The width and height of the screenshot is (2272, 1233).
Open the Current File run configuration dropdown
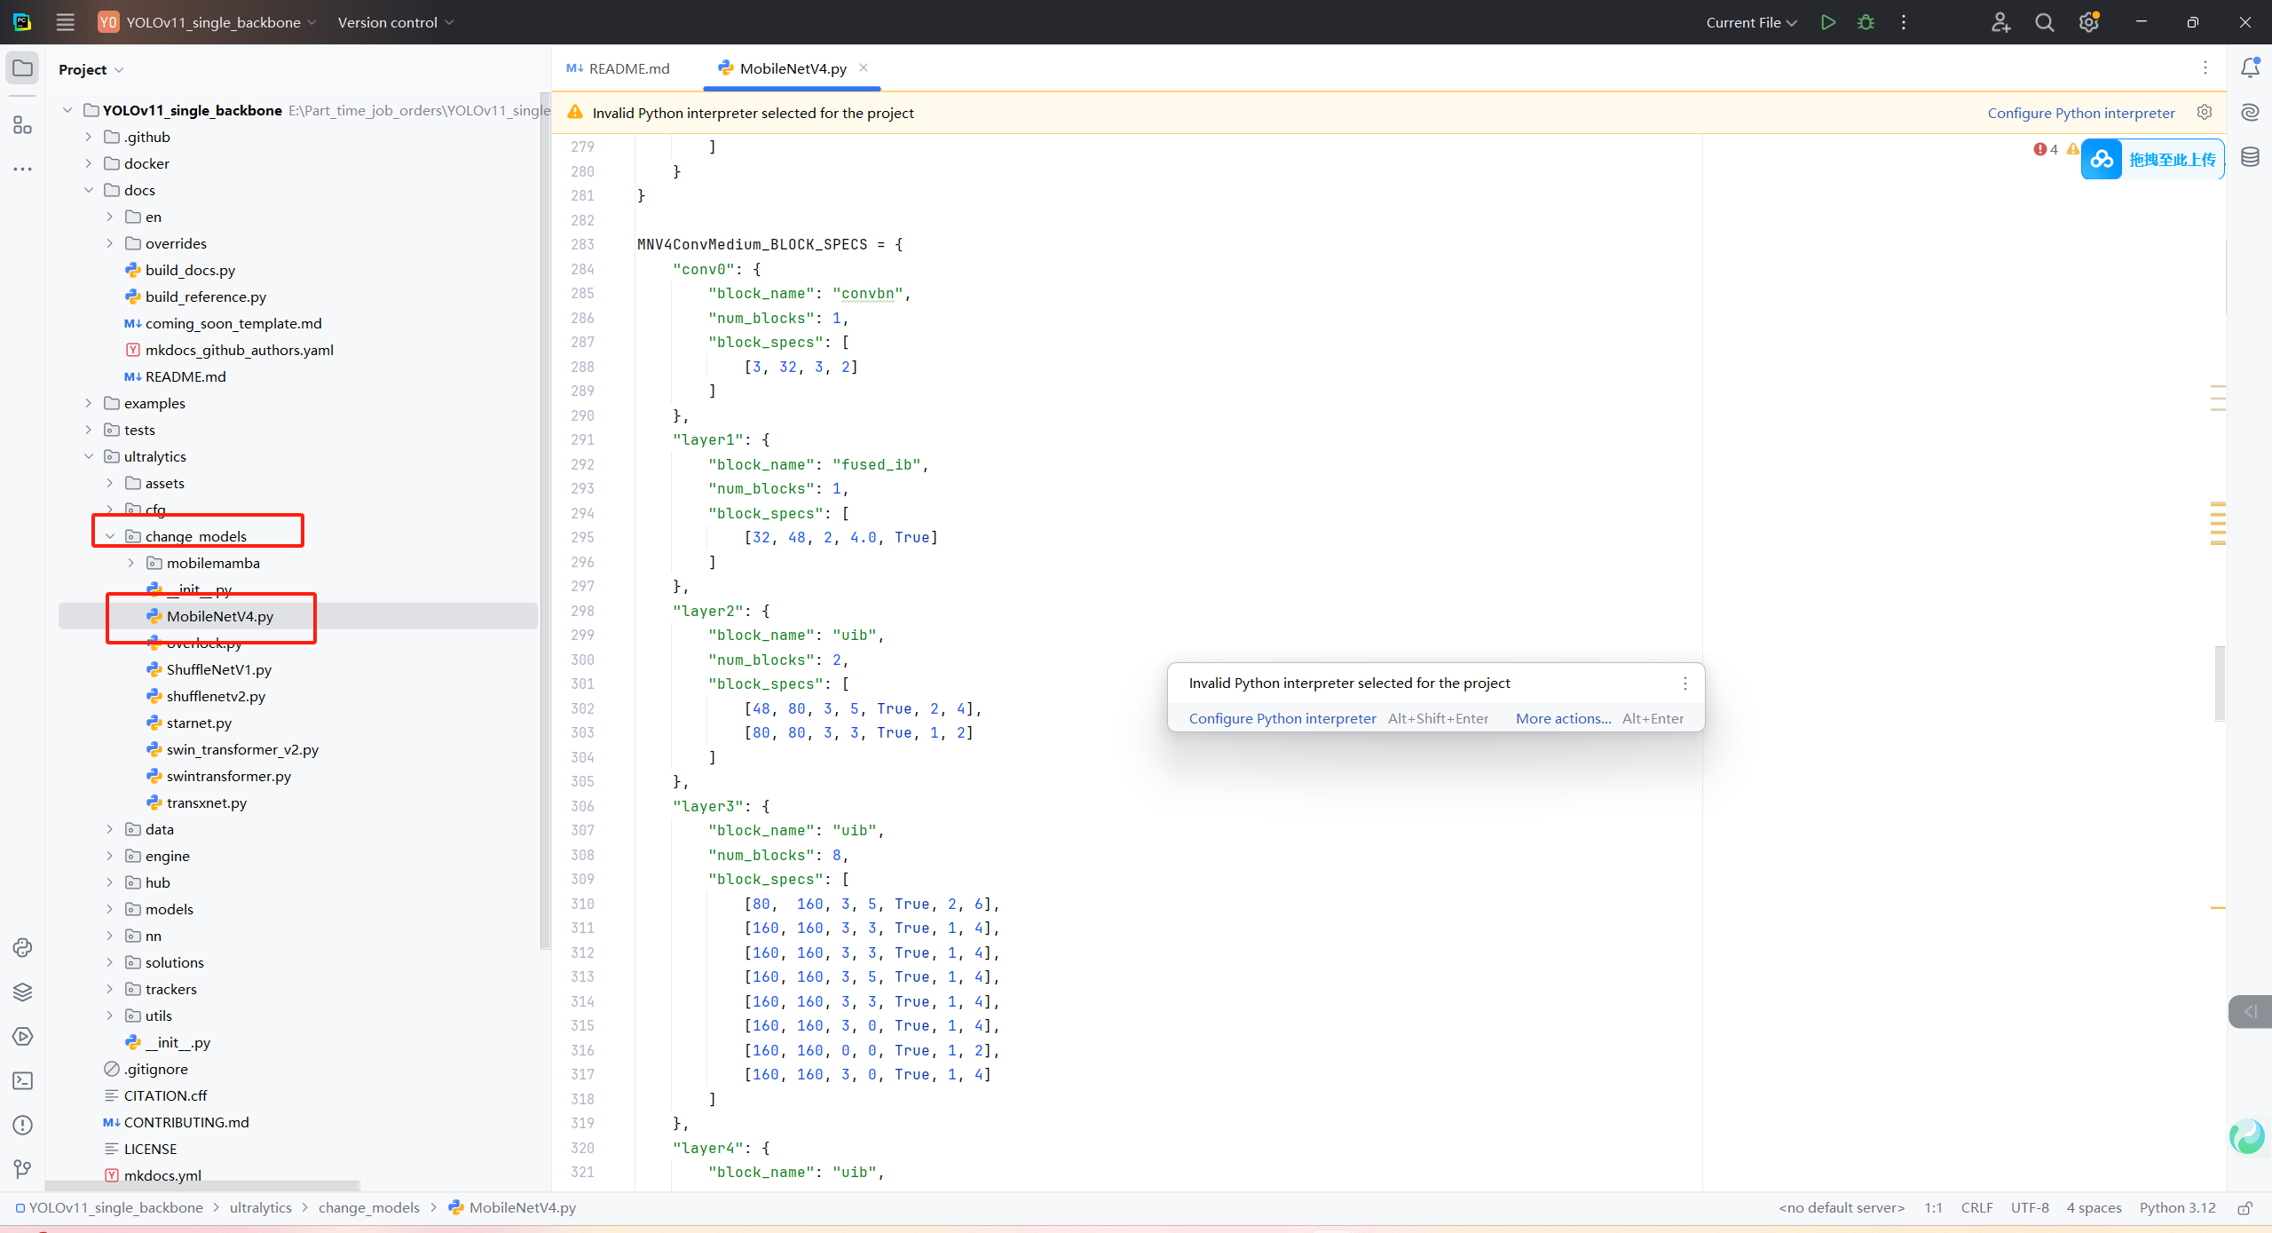pos(1750,22)
